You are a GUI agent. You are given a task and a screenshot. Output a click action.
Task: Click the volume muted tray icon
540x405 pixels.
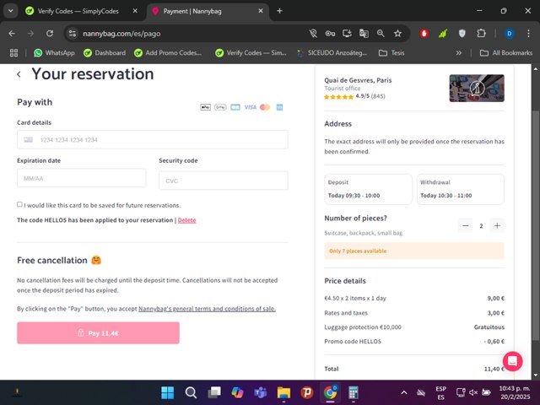click(x=473, y=392)
